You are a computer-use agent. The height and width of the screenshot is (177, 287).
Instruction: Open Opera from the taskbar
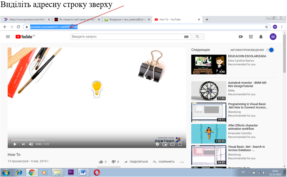point(97,173)
